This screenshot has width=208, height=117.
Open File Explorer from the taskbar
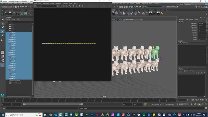tap(45, 115)
